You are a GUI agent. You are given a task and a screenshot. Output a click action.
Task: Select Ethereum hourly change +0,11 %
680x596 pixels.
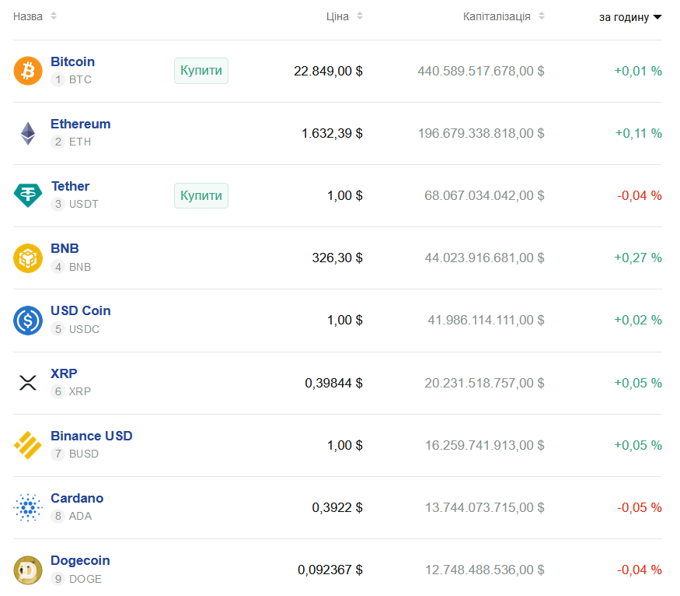[x=638, y=133]
